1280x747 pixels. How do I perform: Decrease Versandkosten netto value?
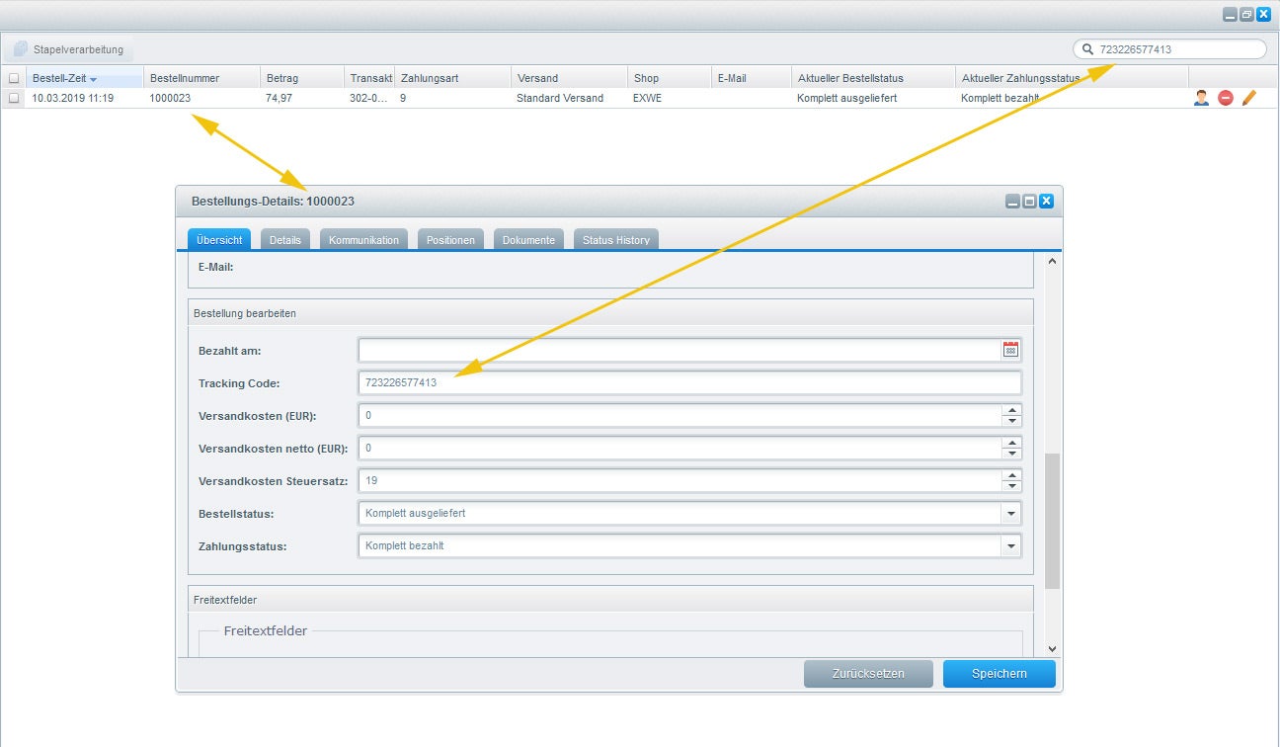[x=1011, y=454]
